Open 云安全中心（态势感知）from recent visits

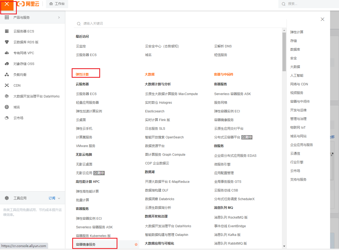coord(162,46)
